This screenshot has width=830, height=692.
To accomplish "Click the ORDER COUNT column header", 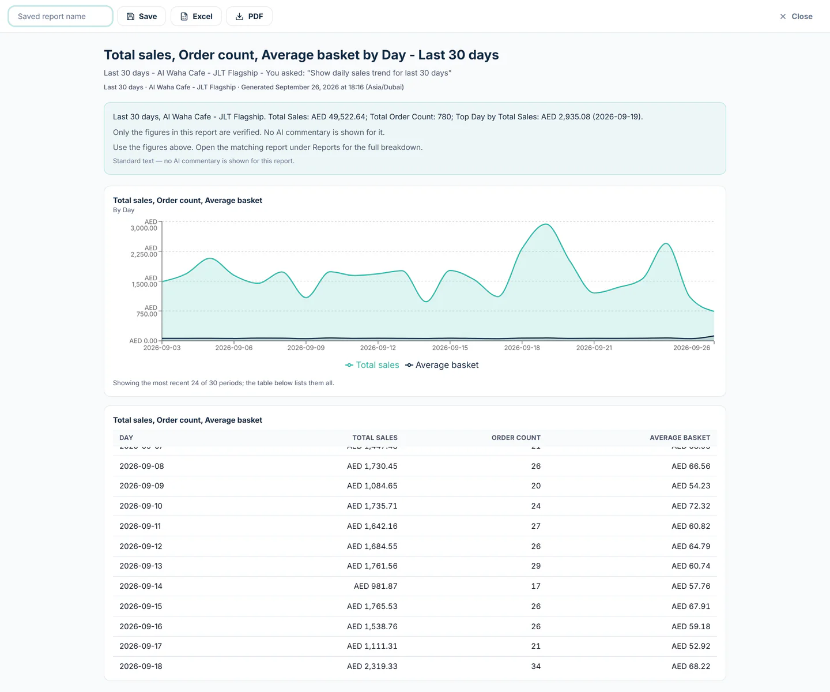I will click(x=516, y=438).
